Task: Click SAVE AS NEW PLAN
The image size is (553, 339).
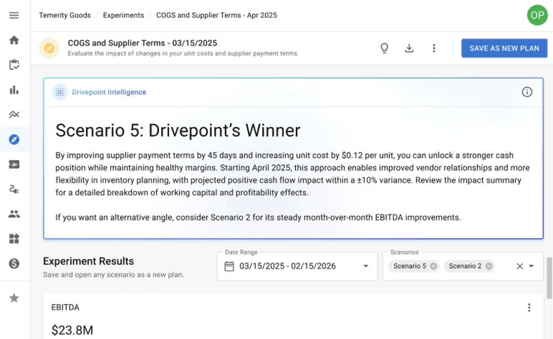Action: [504, 48]
